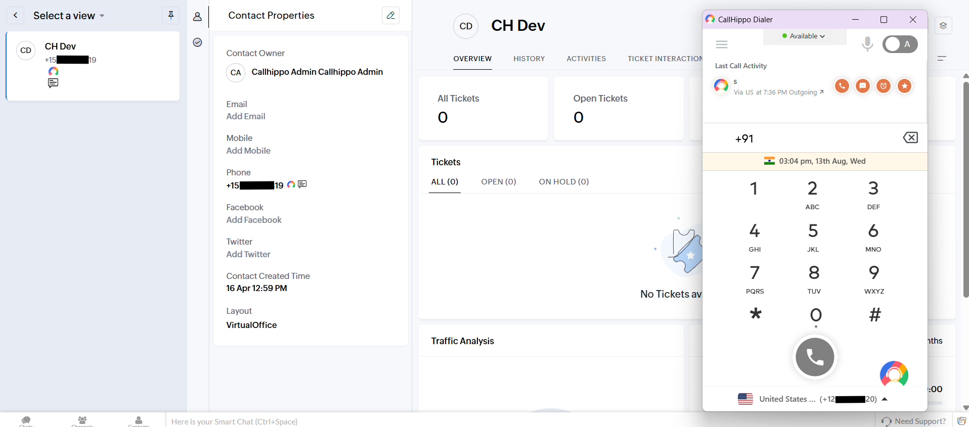Select the ALL (0) tickets tab
The width and height of the screenshot is (969, 427).
pos(445,182)
